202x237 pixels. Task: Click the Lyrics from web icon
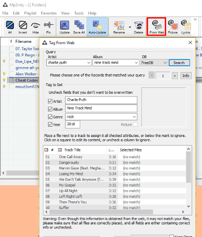coord(185,27)
